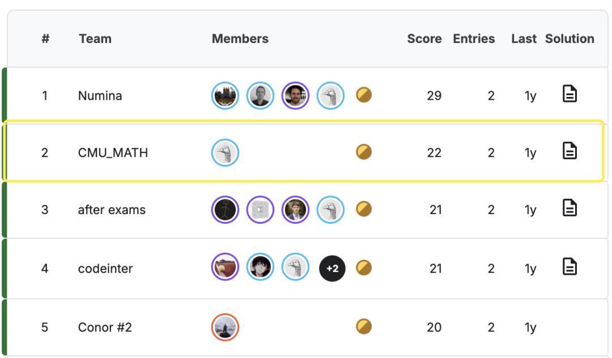The image size is (612, 358).
Task: Sort by the Entries column header
Action: pyautogui.click(x=474, y=39)
